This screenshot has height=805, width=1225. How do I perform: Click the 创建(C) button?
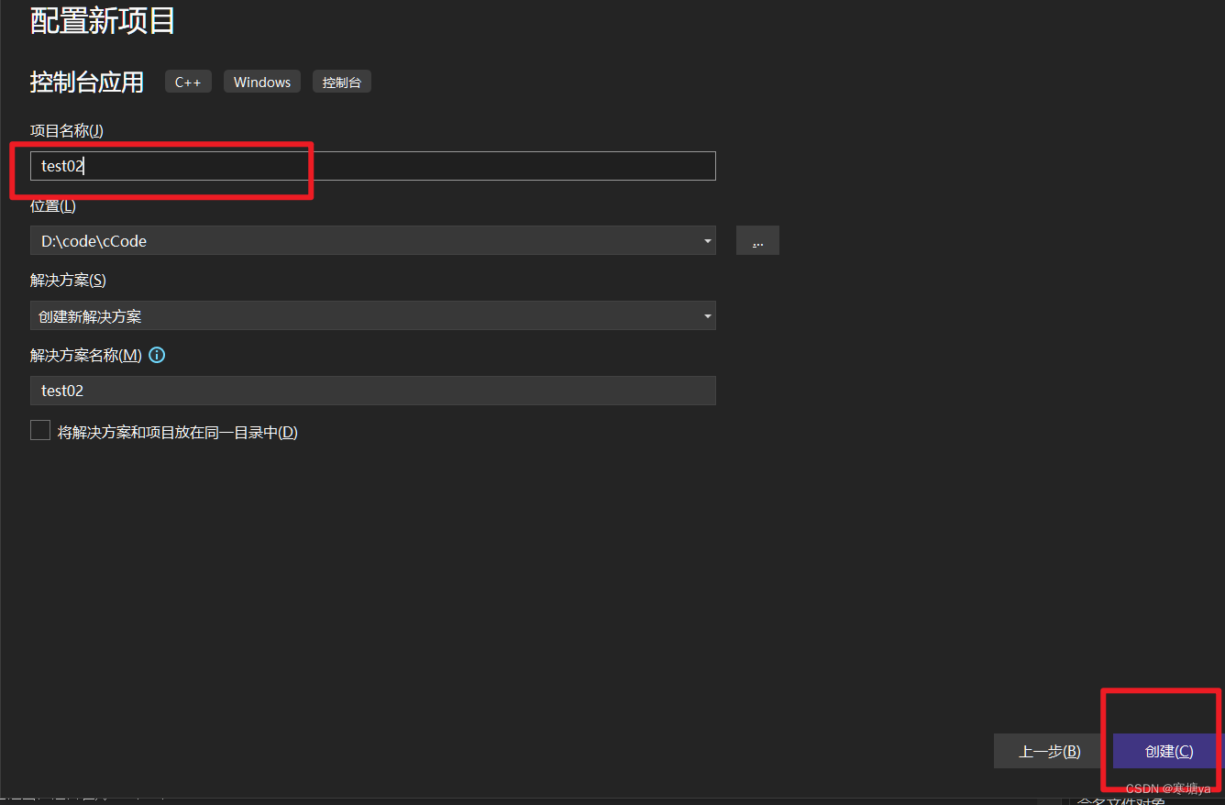[1168, 751]
